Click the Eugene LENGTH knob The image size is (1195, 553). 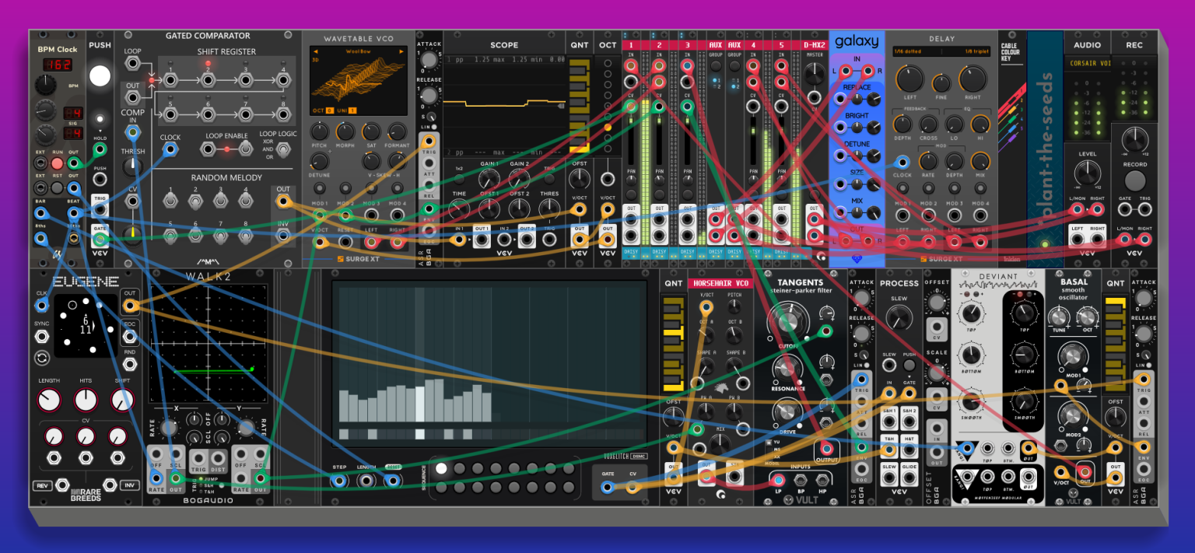coord(48,400)
